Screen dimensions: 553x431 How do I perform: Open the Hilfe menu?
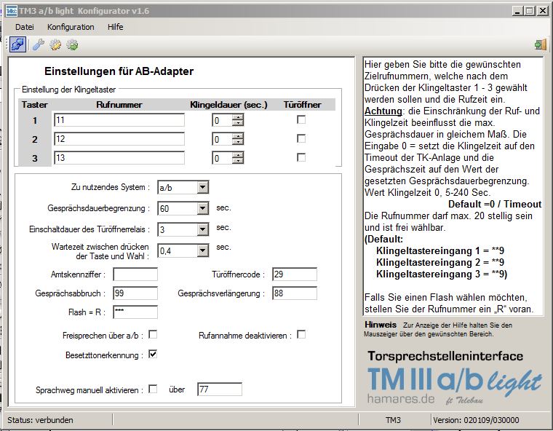click(115, 27)
